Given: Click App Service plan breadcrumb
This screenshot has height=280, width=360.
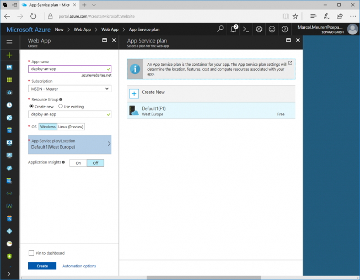Looking at the screenshot, I should point(144,29).
